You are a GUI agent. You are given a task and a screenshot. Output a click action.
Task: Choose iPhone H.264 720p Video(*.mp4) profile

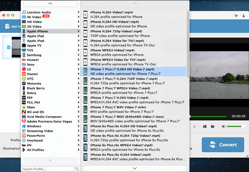[x=134, y=34]
